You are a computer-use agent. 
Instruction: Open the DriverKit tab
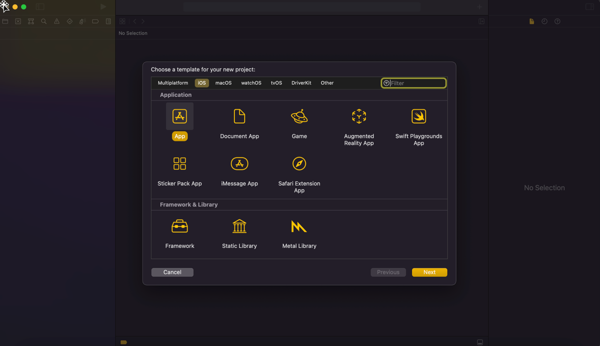click(x=301, y=83)
